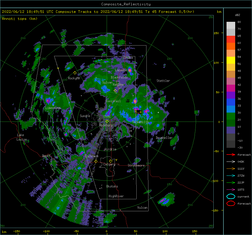Click the purple 39-36 dBZ color swatch
This screenshot has width=252, height=235.
pyautogui.click(x=231, y=95)
